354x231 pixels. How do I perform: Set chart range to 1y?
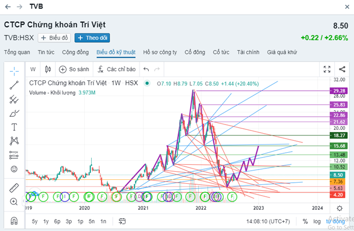pos(46,221)
